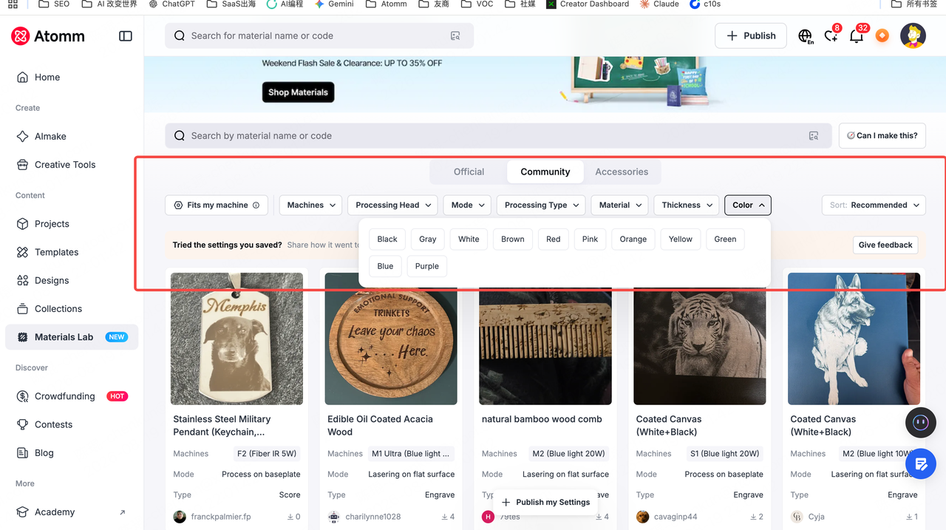Switch to the Official tab
This screenshot has width=946, height=530.
469,172
